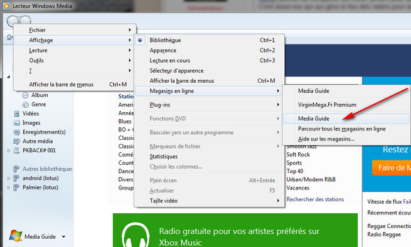Viewport: 411px width, 247px height.
Task: Expand the PKBACK# 001 tree node
Action: click(9, 150)
